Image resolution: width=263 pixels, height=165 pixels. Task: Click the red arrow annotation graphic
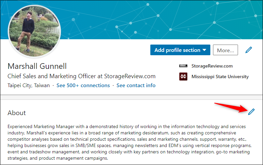pyautogui.click(x=231, y=107)
